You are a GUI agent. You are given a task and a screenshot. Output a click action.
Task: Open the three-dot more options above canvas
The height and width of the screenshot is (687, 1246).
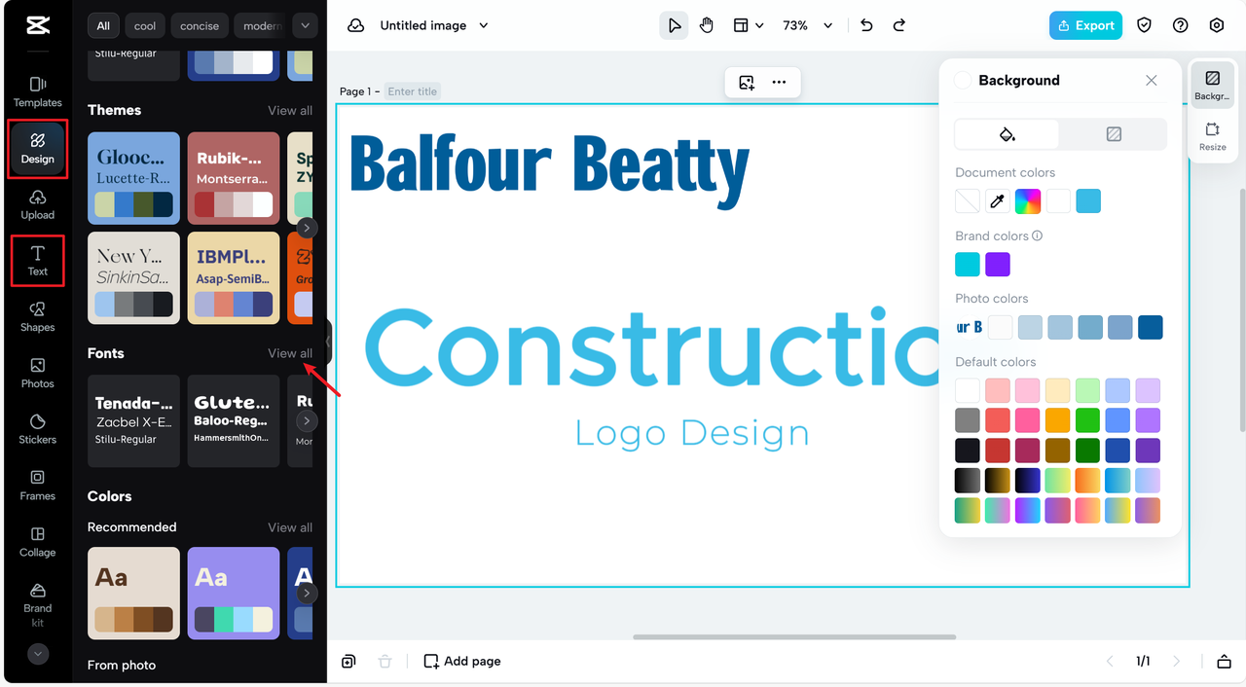779,83
